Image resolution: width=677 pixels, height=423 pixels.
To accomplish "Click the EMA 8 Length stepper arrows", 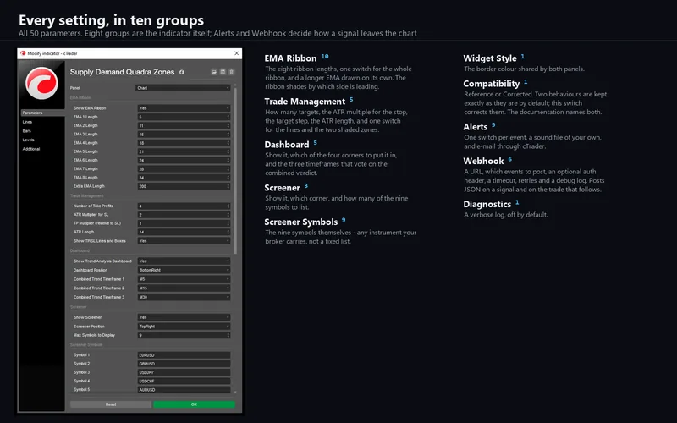I will coord(228,178).
